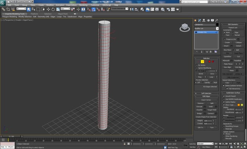This screenshot has width=247, height=149.
Task: Open the Render Setup icon
Action: pyautogui.click(x=168, y=9)
